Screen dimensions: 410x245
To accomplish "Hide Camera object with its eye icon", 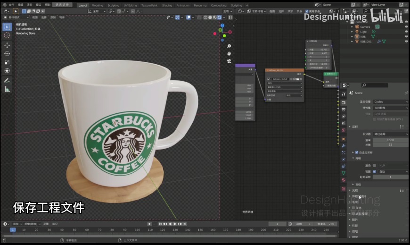I will pos(406,27).
